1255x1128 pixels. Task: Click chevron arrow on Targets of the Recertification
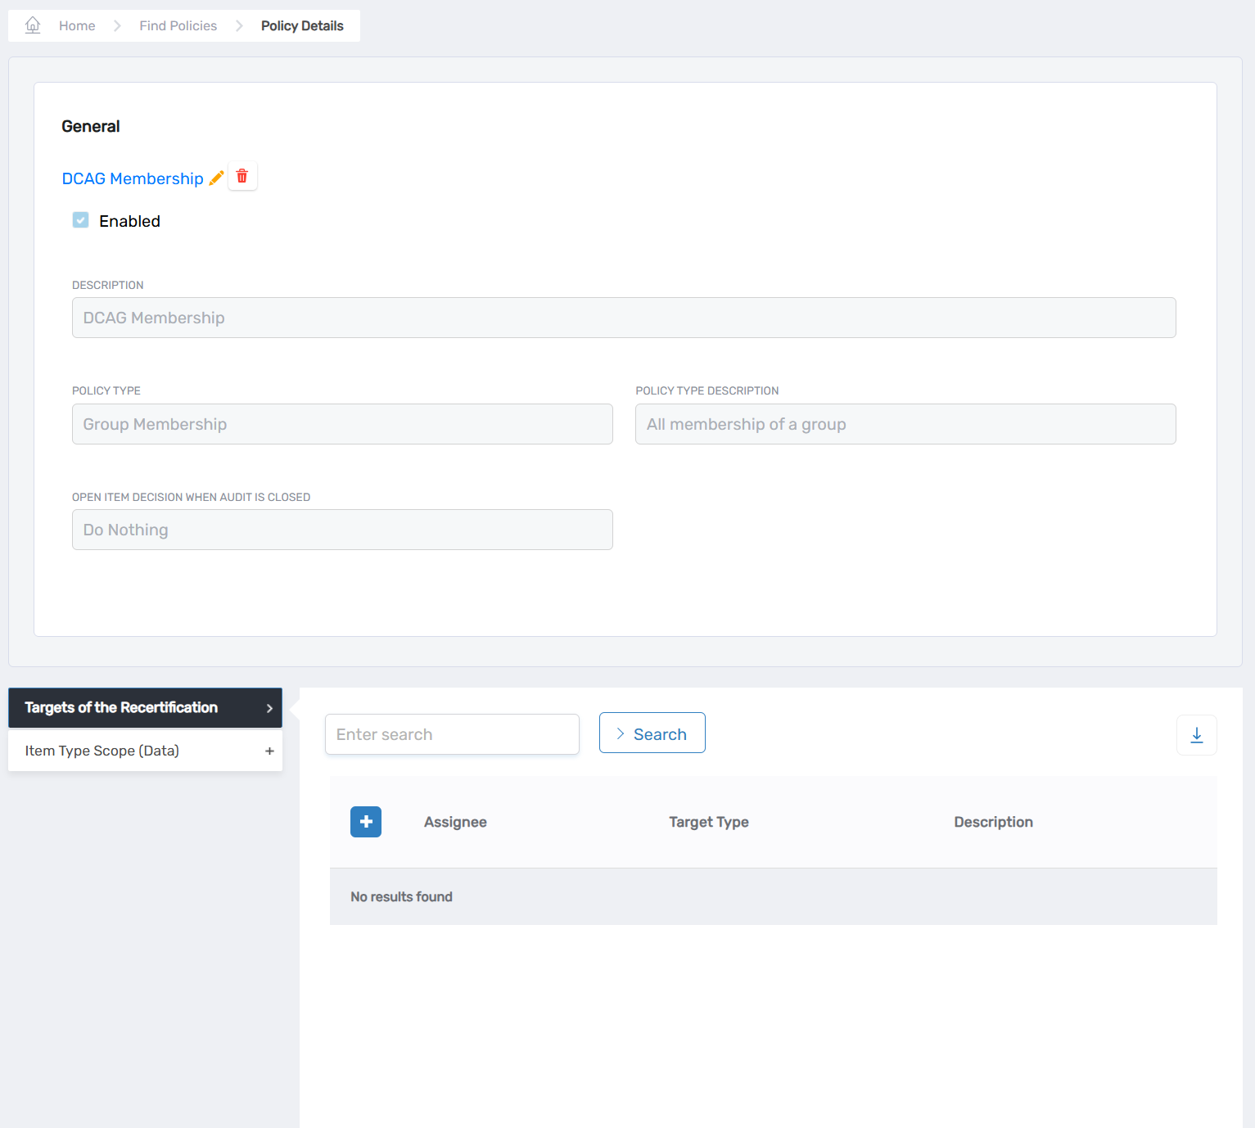(269, 708)
